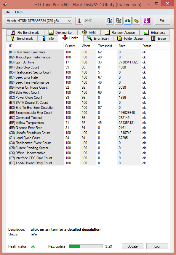Switch to the AAM tab
176x255 pixels.
point(89,33)
